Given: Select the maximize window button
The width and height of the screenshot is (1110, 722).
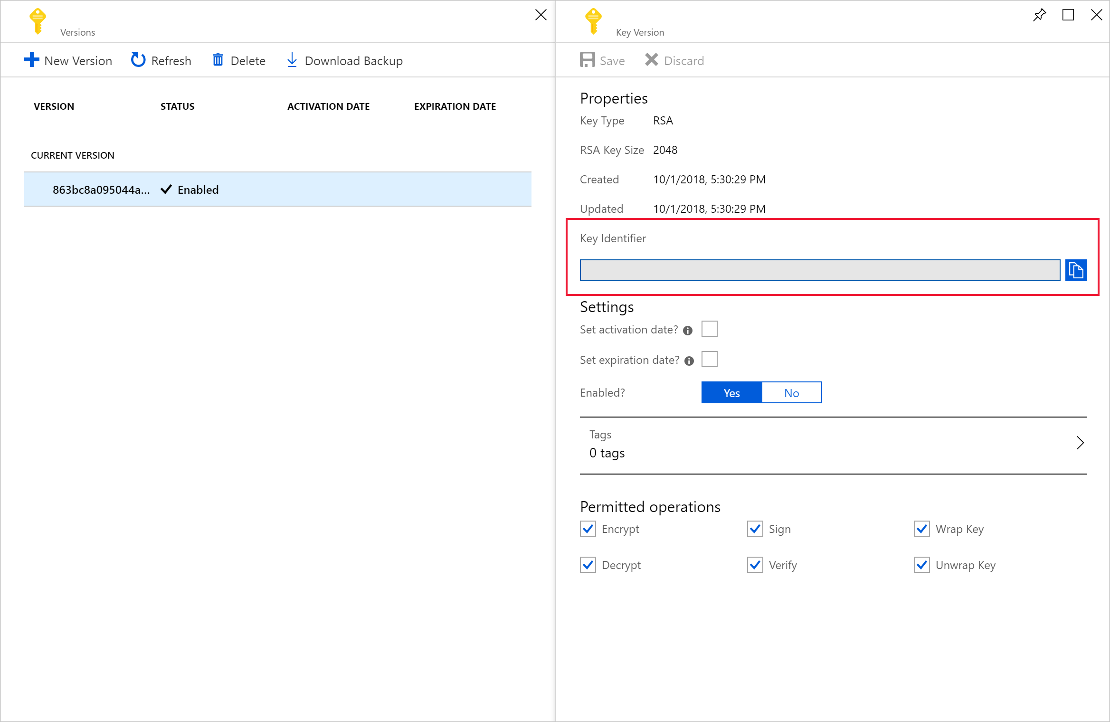Looking at the screenshot, I should pos(1068,15).
